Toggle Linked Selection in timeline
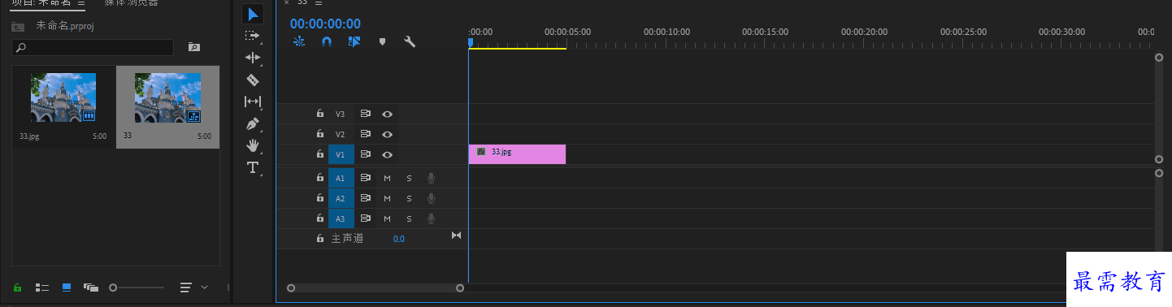The width and height of the screenshot is (1172, 307). [x=354, y=41]
